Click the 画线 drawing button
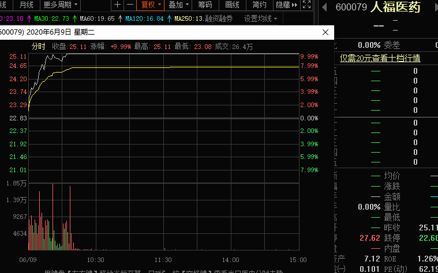The image size is (438, 273). [232, 5]
